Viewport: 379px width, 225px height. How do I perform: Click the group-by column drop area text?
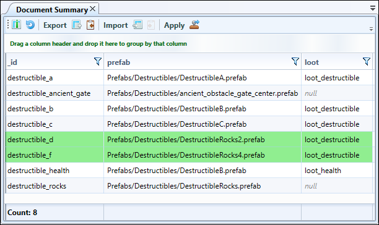[98, 44]
